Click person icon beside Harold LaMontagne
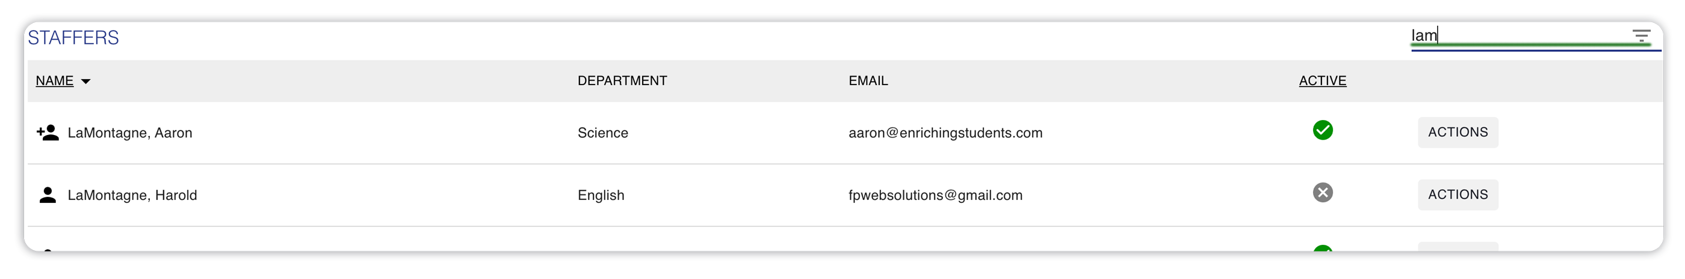 [48, 195]
